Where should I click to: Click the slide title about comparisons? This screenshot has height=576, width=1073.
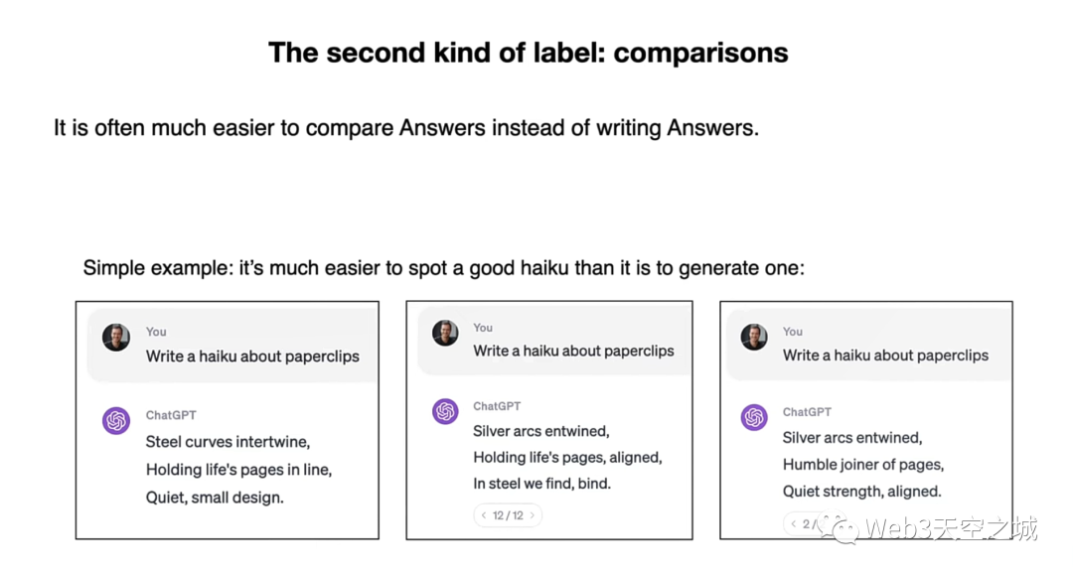click(529, 53)
